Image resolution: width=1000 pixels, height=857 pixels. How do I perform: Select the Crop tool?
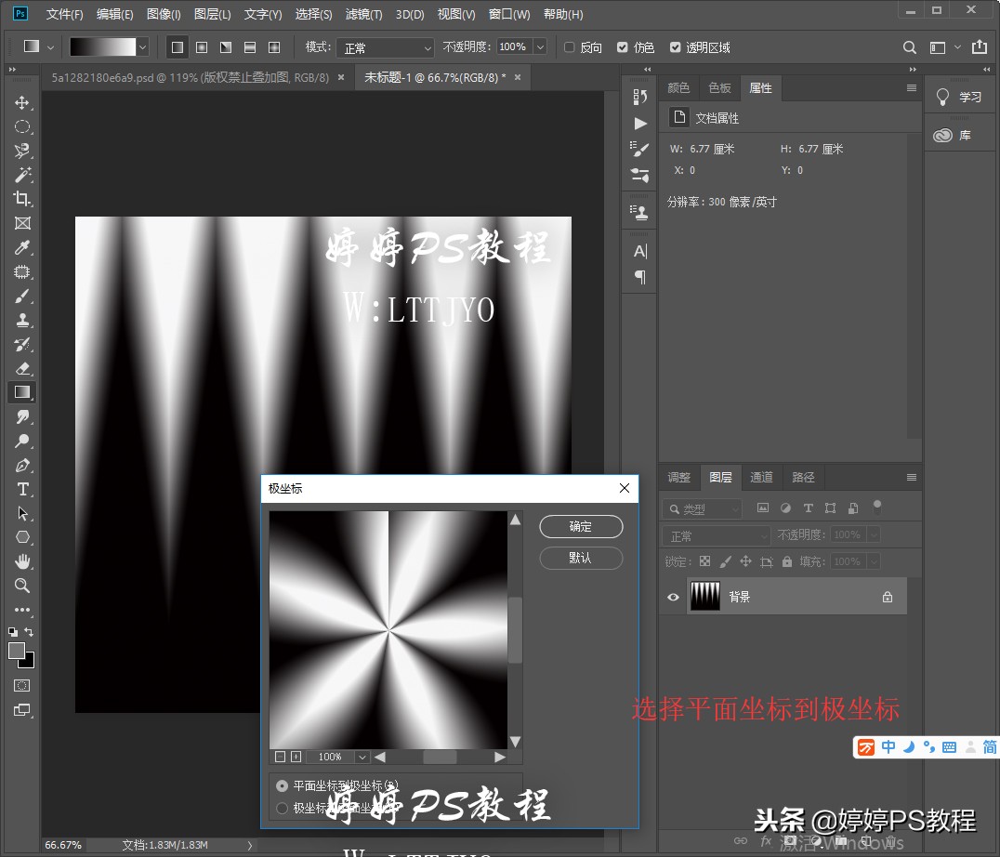22,198
